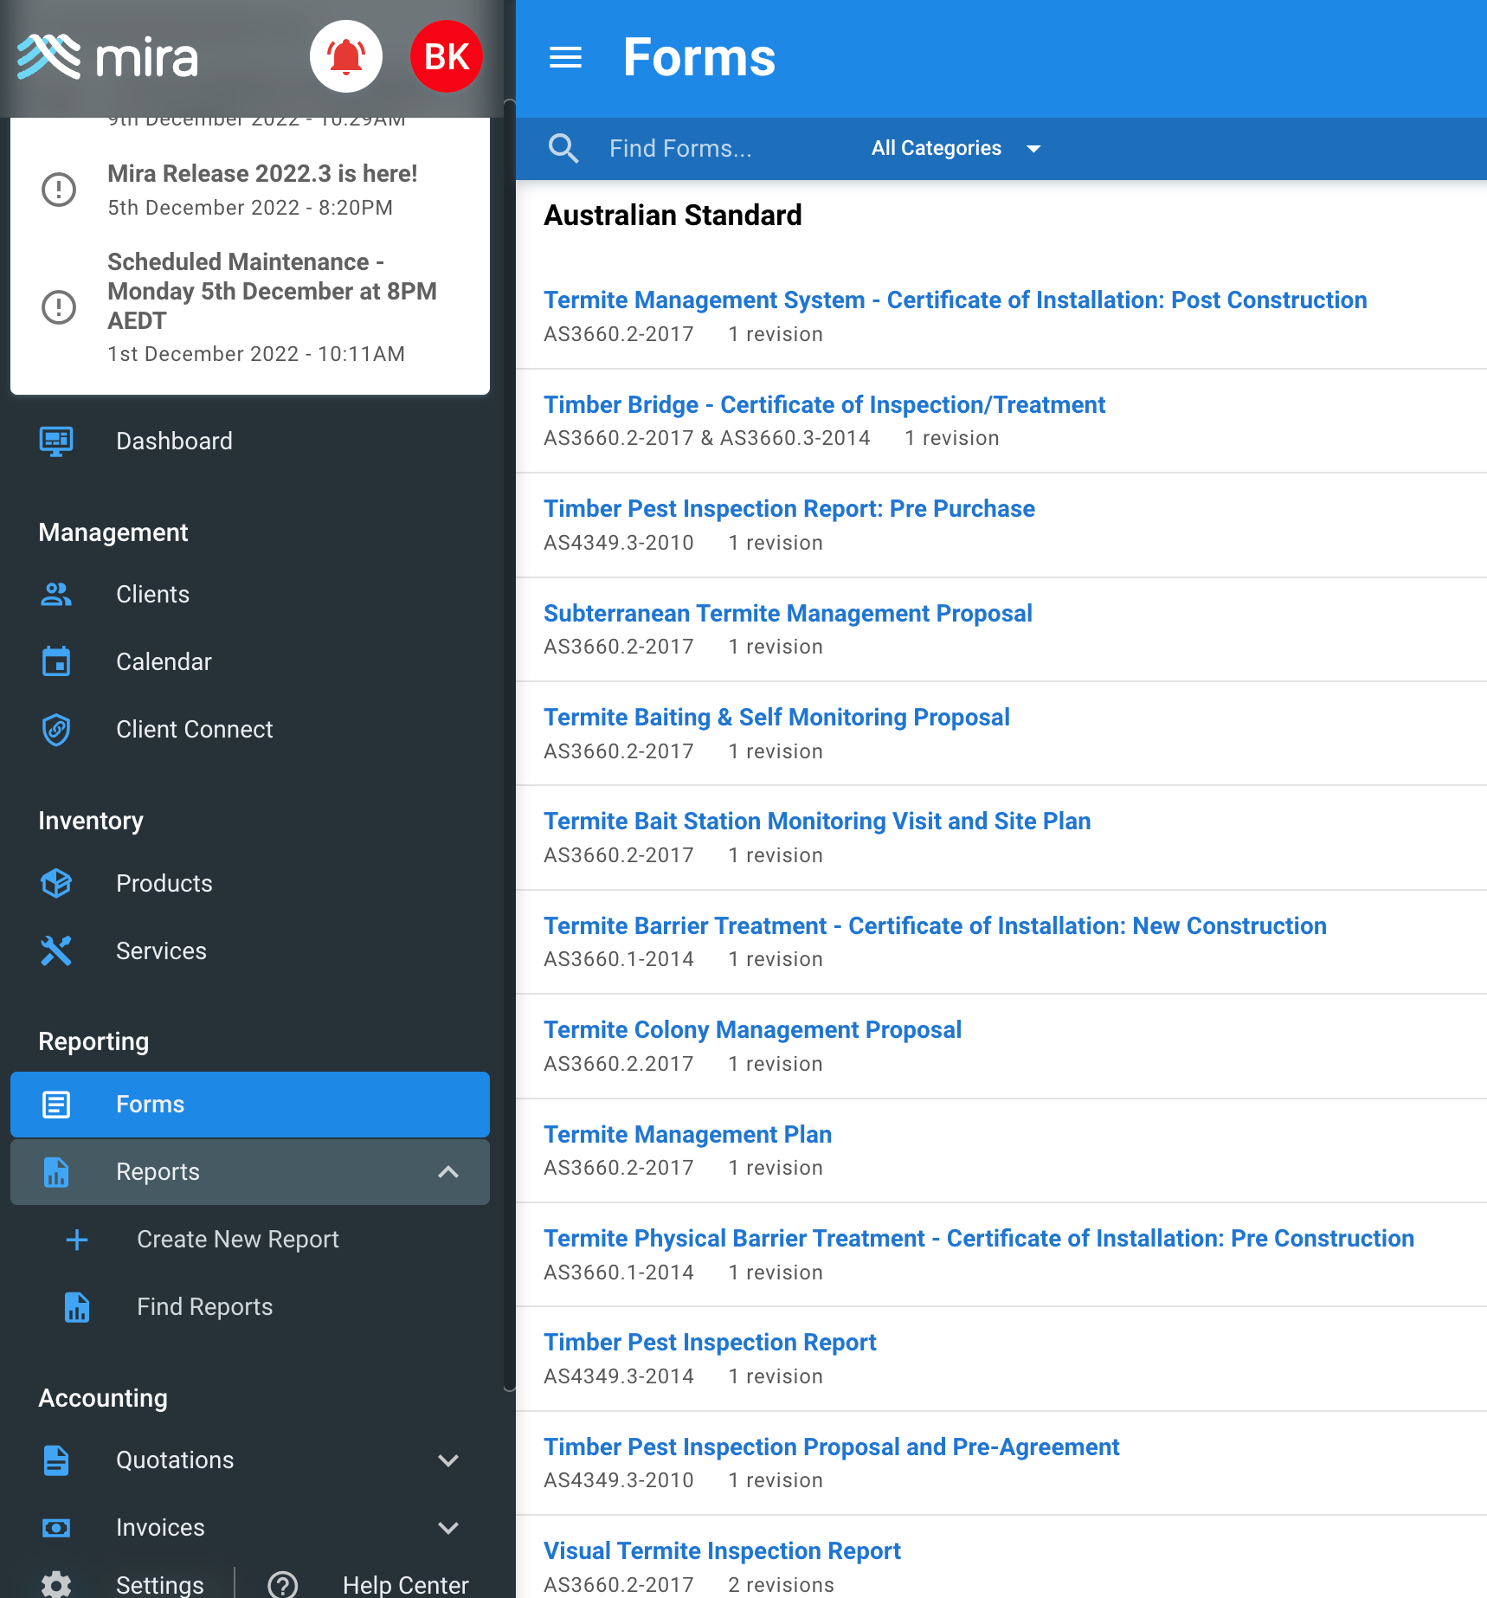This screenshot has width=1487, height=1598.
Task: Open the notifications bell
Action: pos(346,57)
